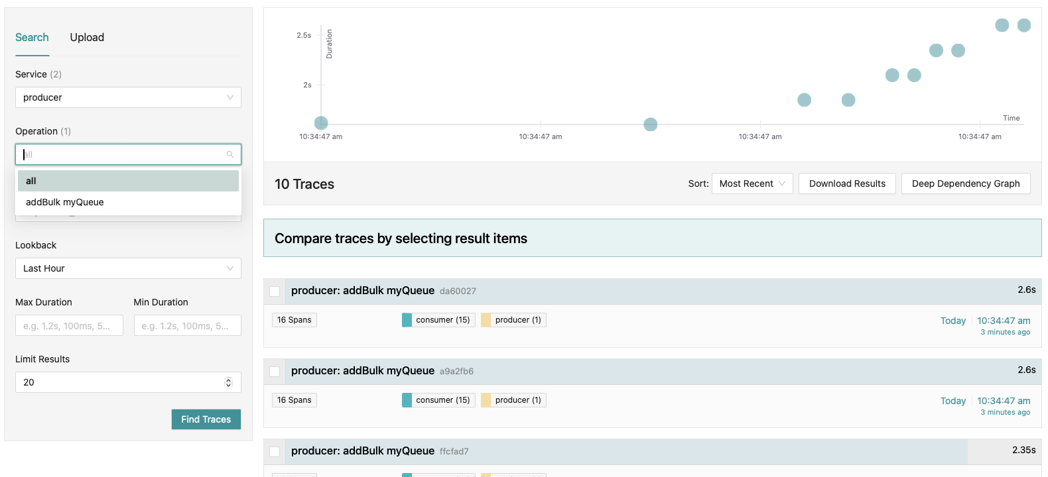Click the producer (1) tag in trace a9a2fb6
This screenshot has width=1048, height=477.
513,400
